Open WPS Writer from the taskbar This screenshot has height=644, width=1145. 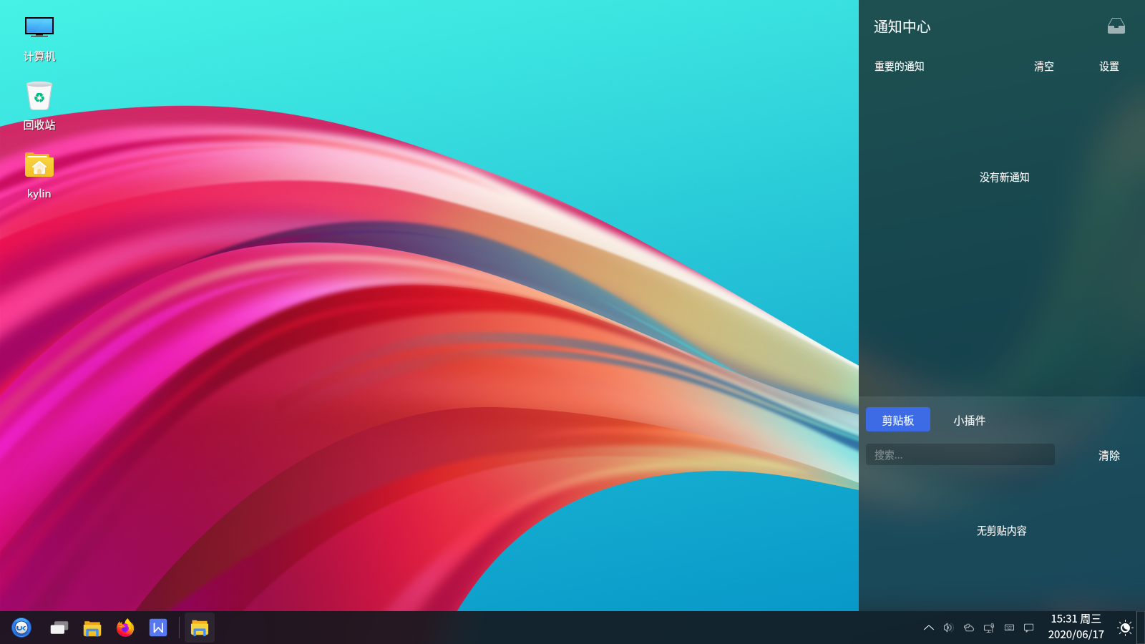(x=158, y=628)
